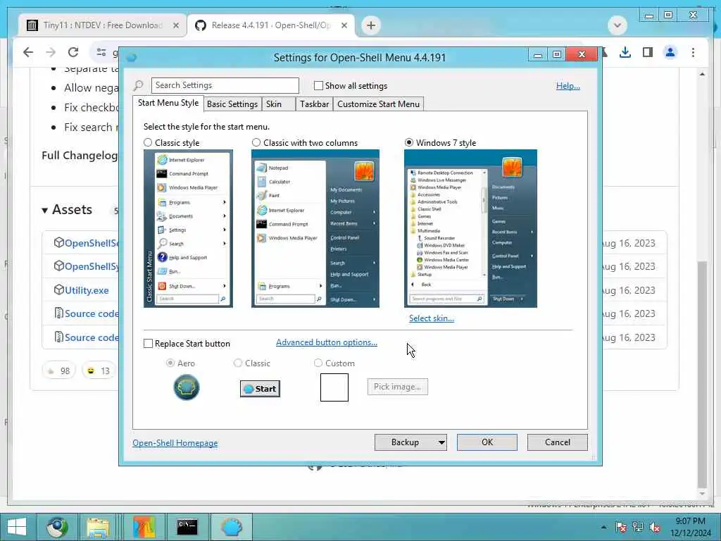721x541 pixels.
Task: Select the Classic style radio button
Action: click(x=148, y=142)
